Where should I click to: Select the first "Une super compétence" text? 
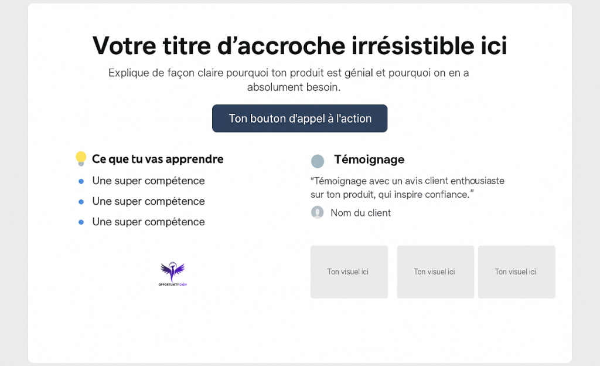click(148, 181)
